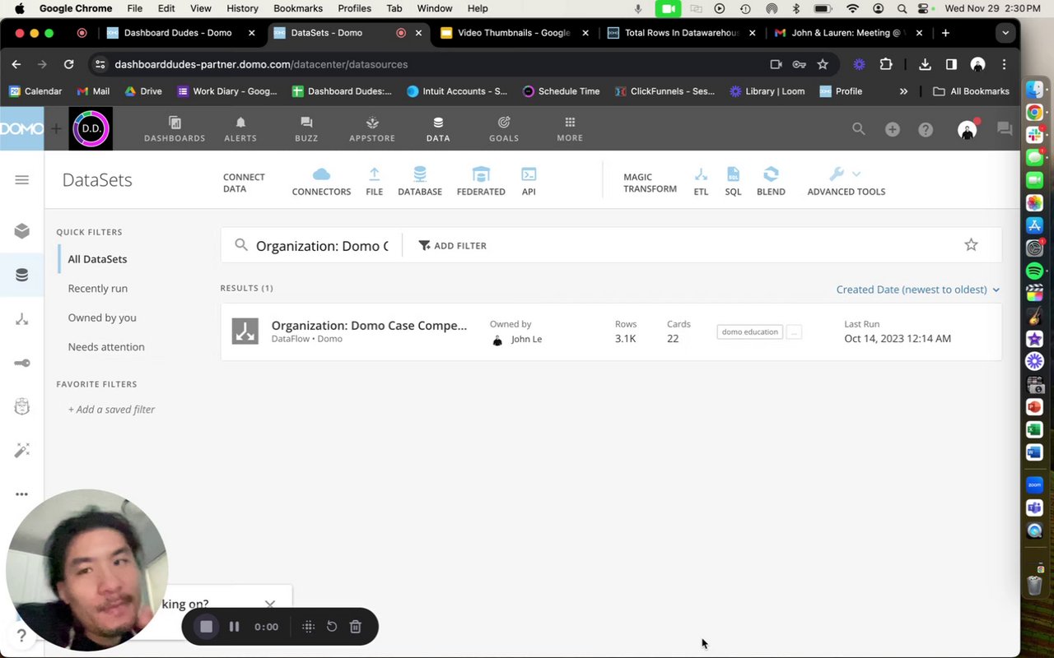Click the sidebar more ellipsis icon
This screenshot has height=658, width=1054.
[x=22, y=494]
